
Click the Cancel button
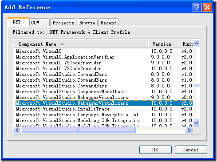[x=191, y=150]
